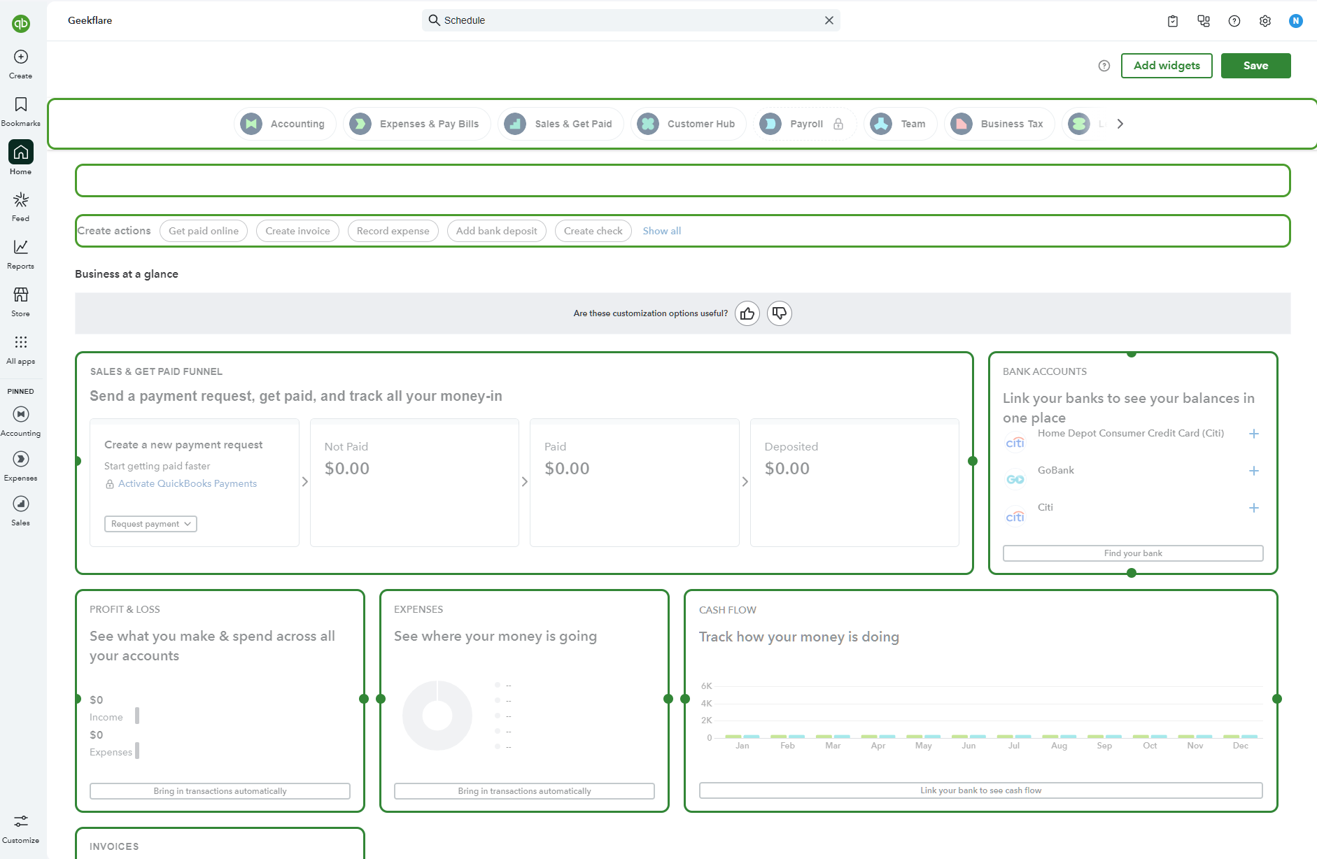Click Find your bank button
This screenshot has width=1317, height=859.
(1133, 553)
